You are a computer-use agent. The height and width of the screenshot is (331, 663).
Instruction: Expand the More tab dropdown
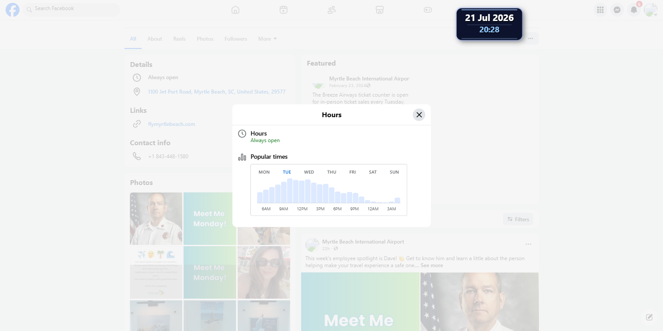point(267,39)
